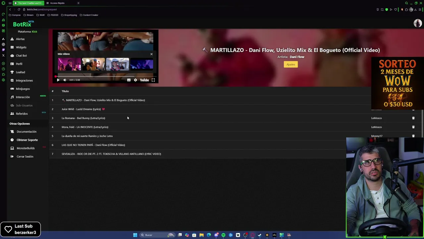
Task: Open the Integraciones section
Action: point(24,80)
